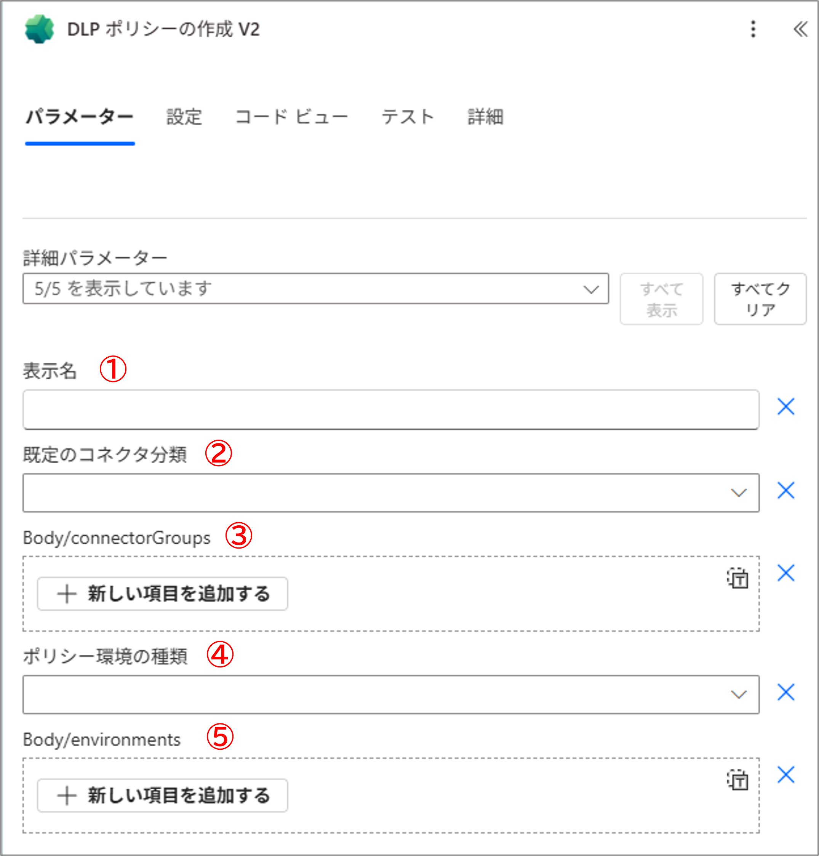Switch connectorGroups to array input mode icon
Screen dimensions: 819x856
tap(737, 578)
